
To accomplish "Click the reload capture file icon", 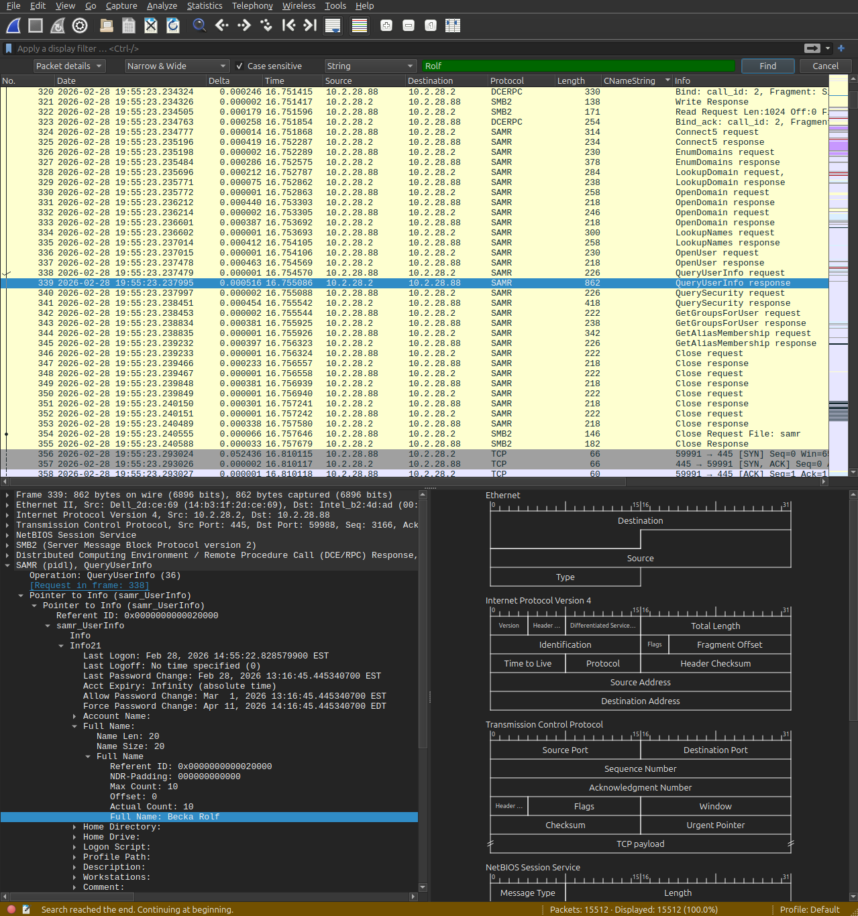I will [173, 26].
